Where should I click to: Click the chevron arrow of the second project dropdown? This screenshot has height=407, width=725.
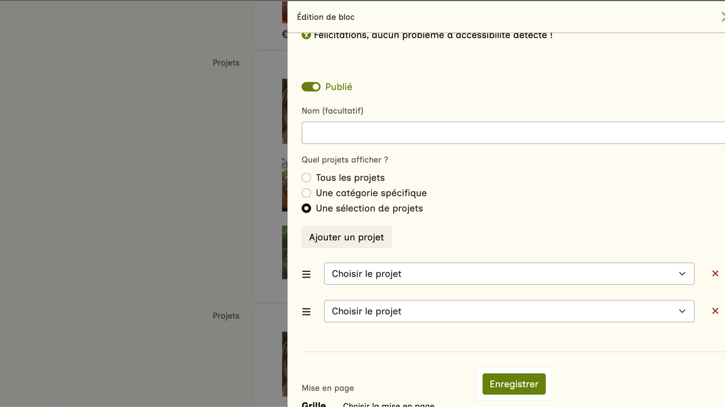[682, 311]
